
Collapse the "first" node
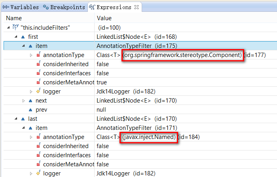click(16, 37)
